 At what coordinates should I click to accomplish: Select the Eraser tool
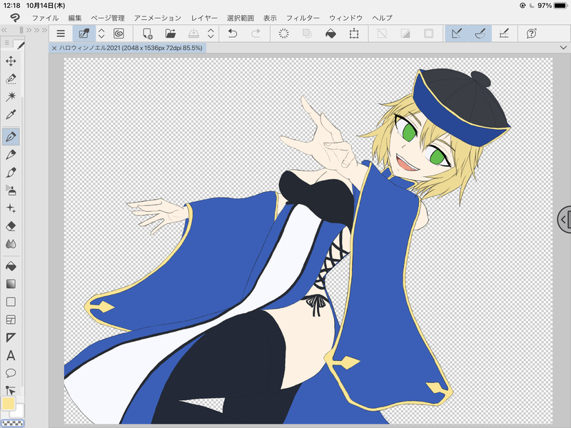point(11,226)
